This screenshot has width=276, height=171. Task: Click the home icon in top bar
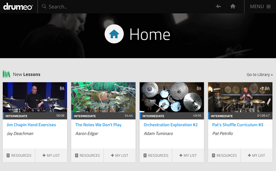[233, 7]
